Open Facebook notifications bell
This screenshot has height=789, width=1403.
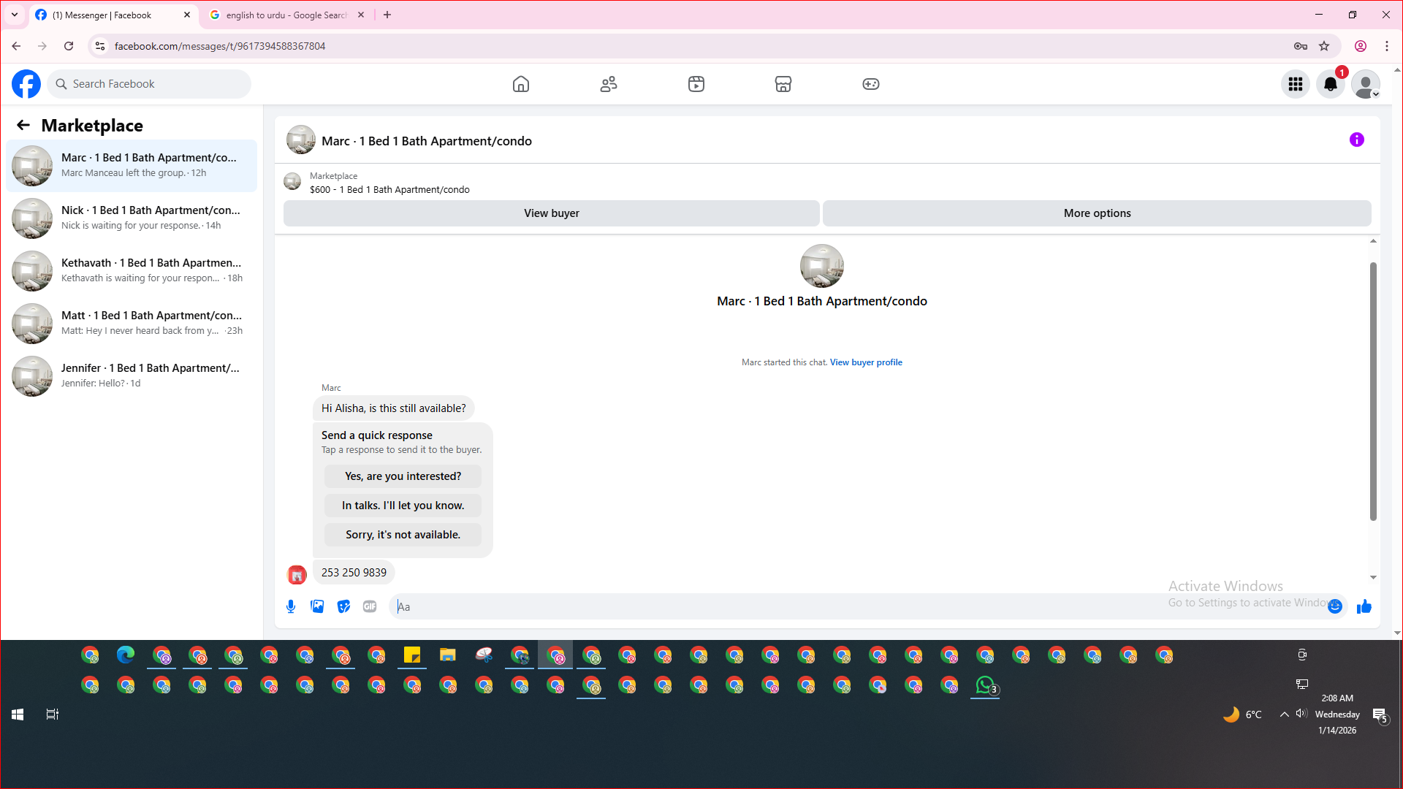click(x=1330, y=84)
